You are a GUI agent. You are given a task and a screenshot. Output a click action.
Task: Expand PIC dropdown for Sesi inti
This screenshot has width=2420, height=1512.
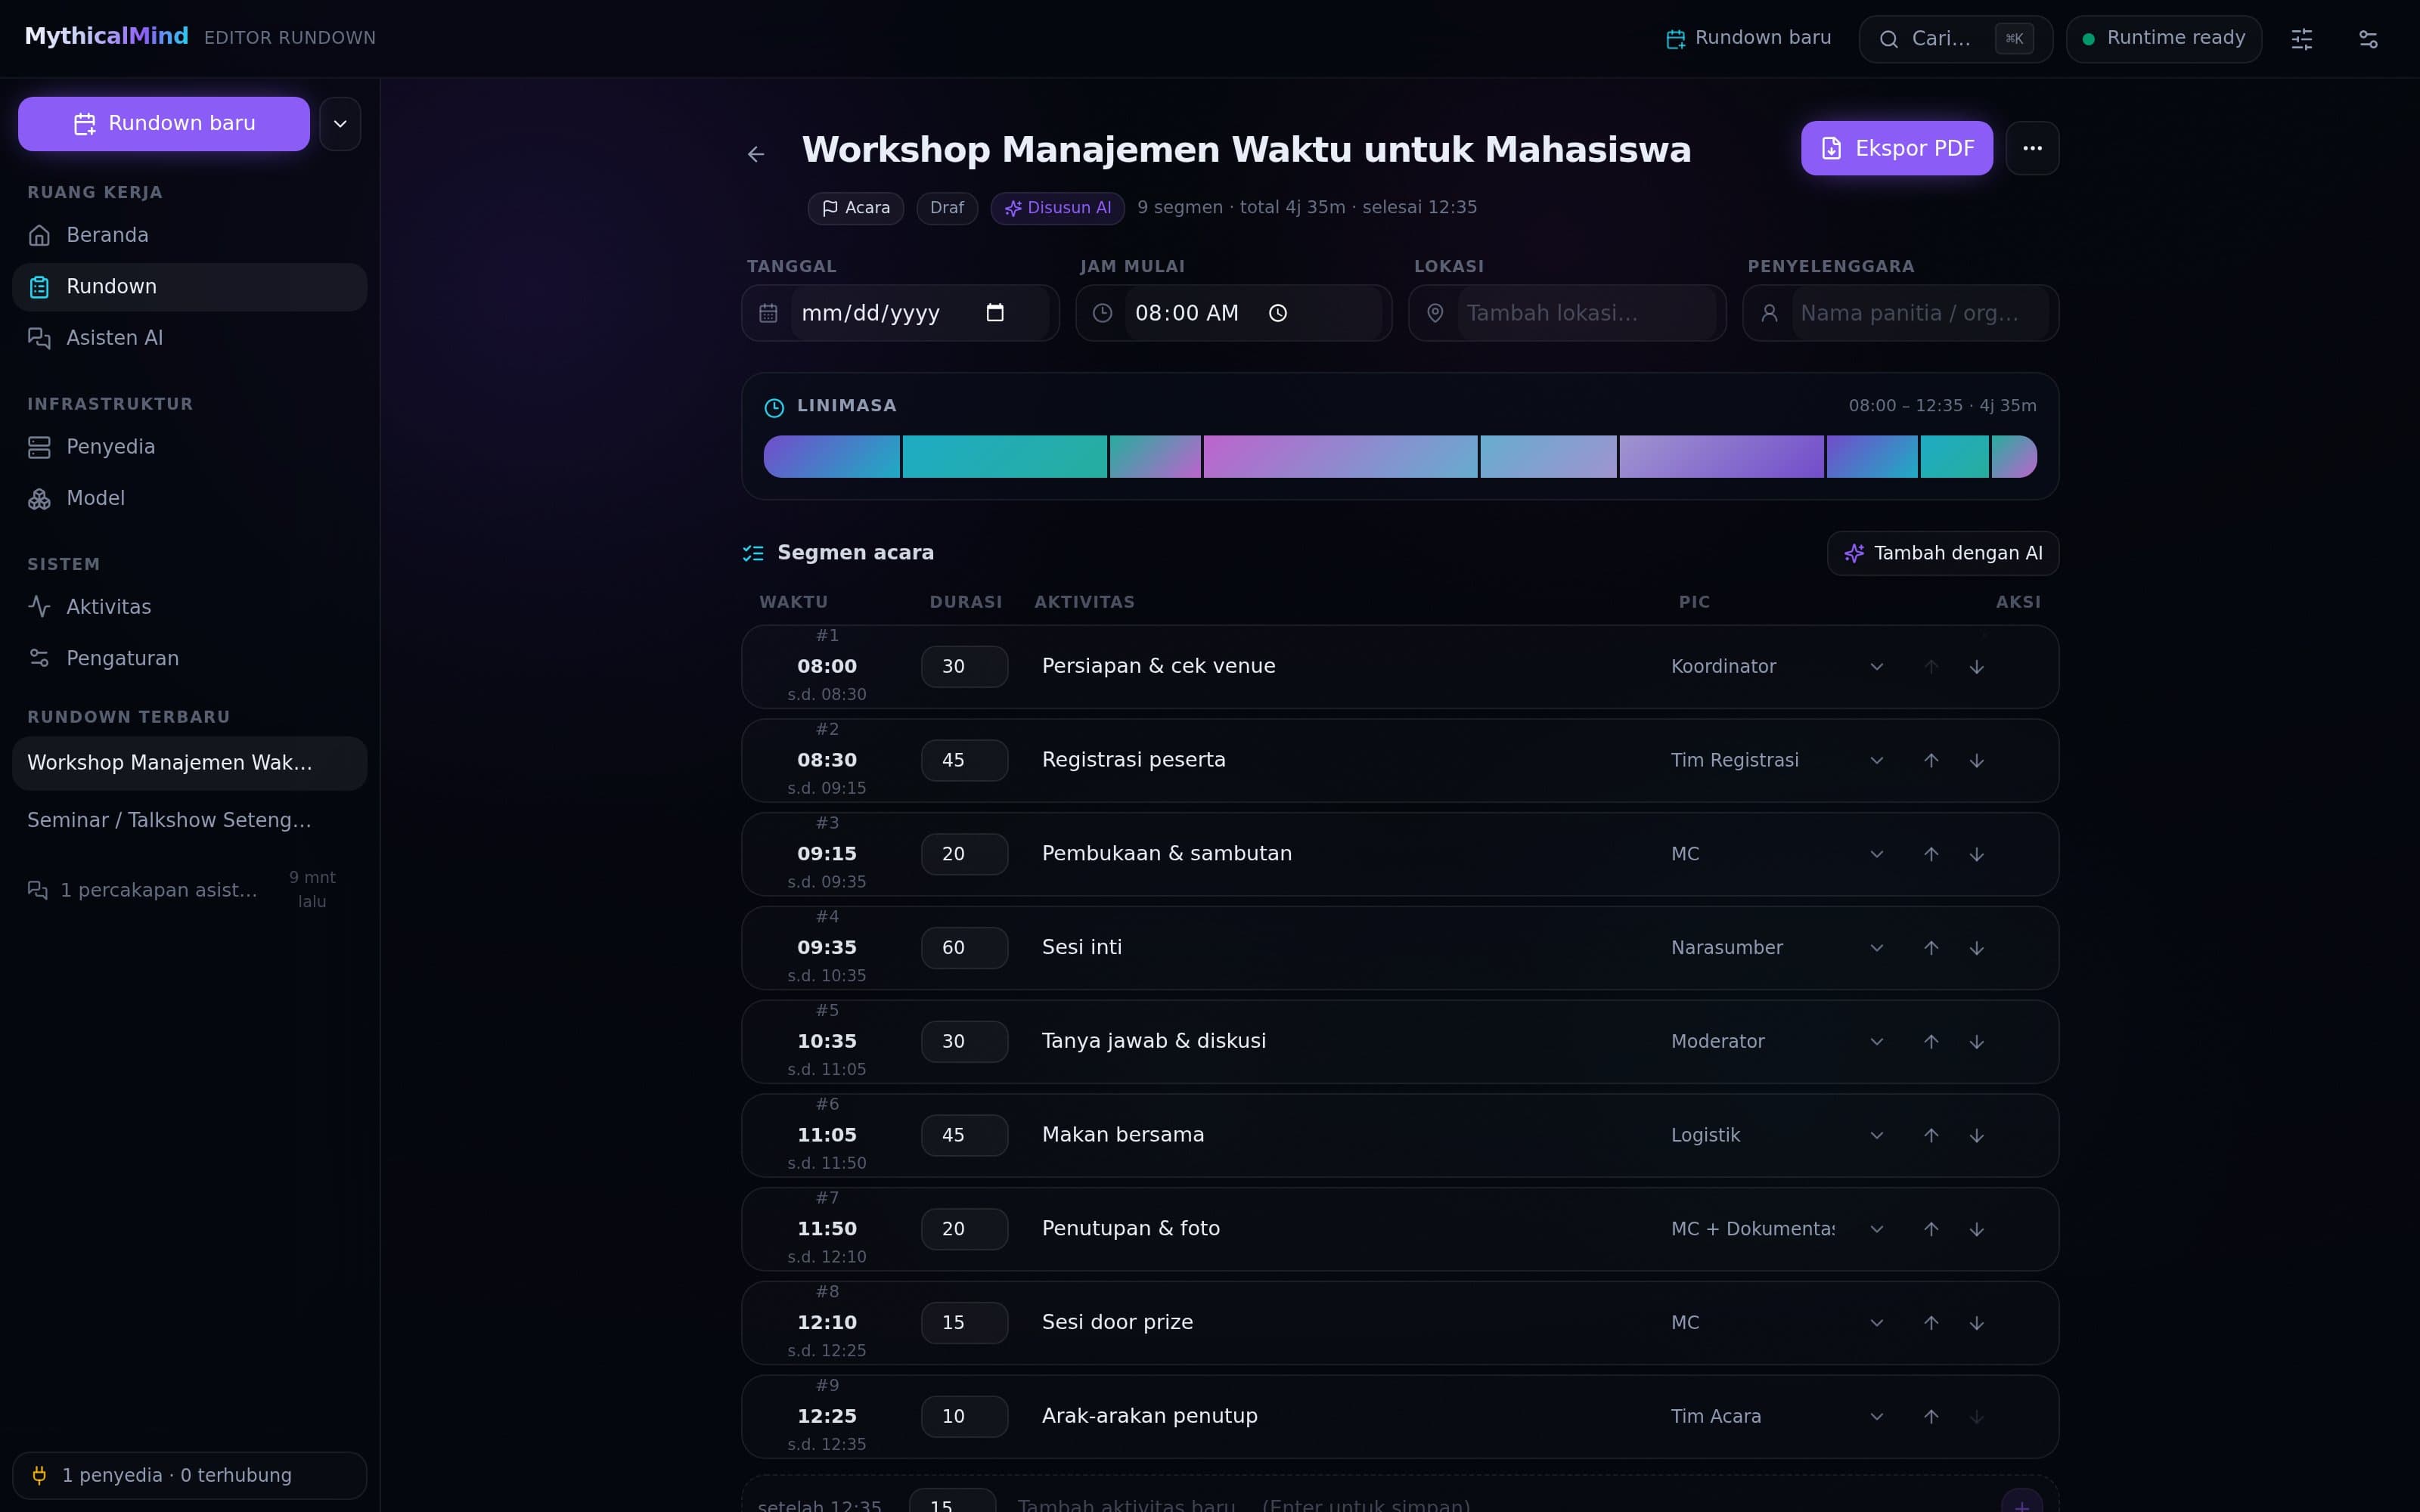(1877, 948)
